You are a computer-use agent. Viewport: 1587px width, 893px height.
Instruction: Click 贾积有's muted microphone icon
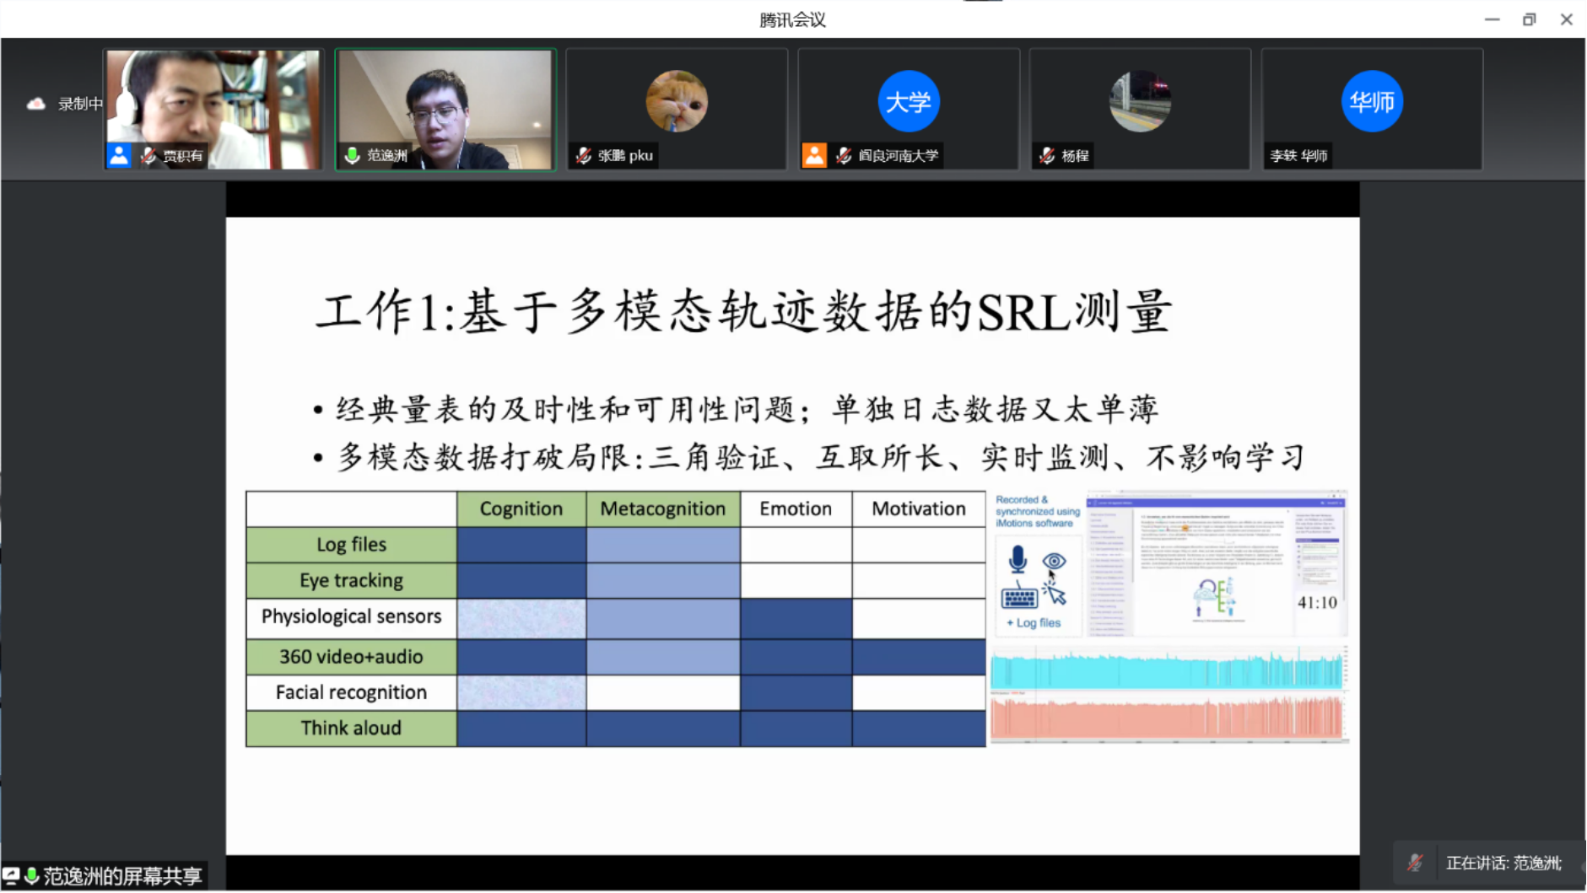click(148, 155)
